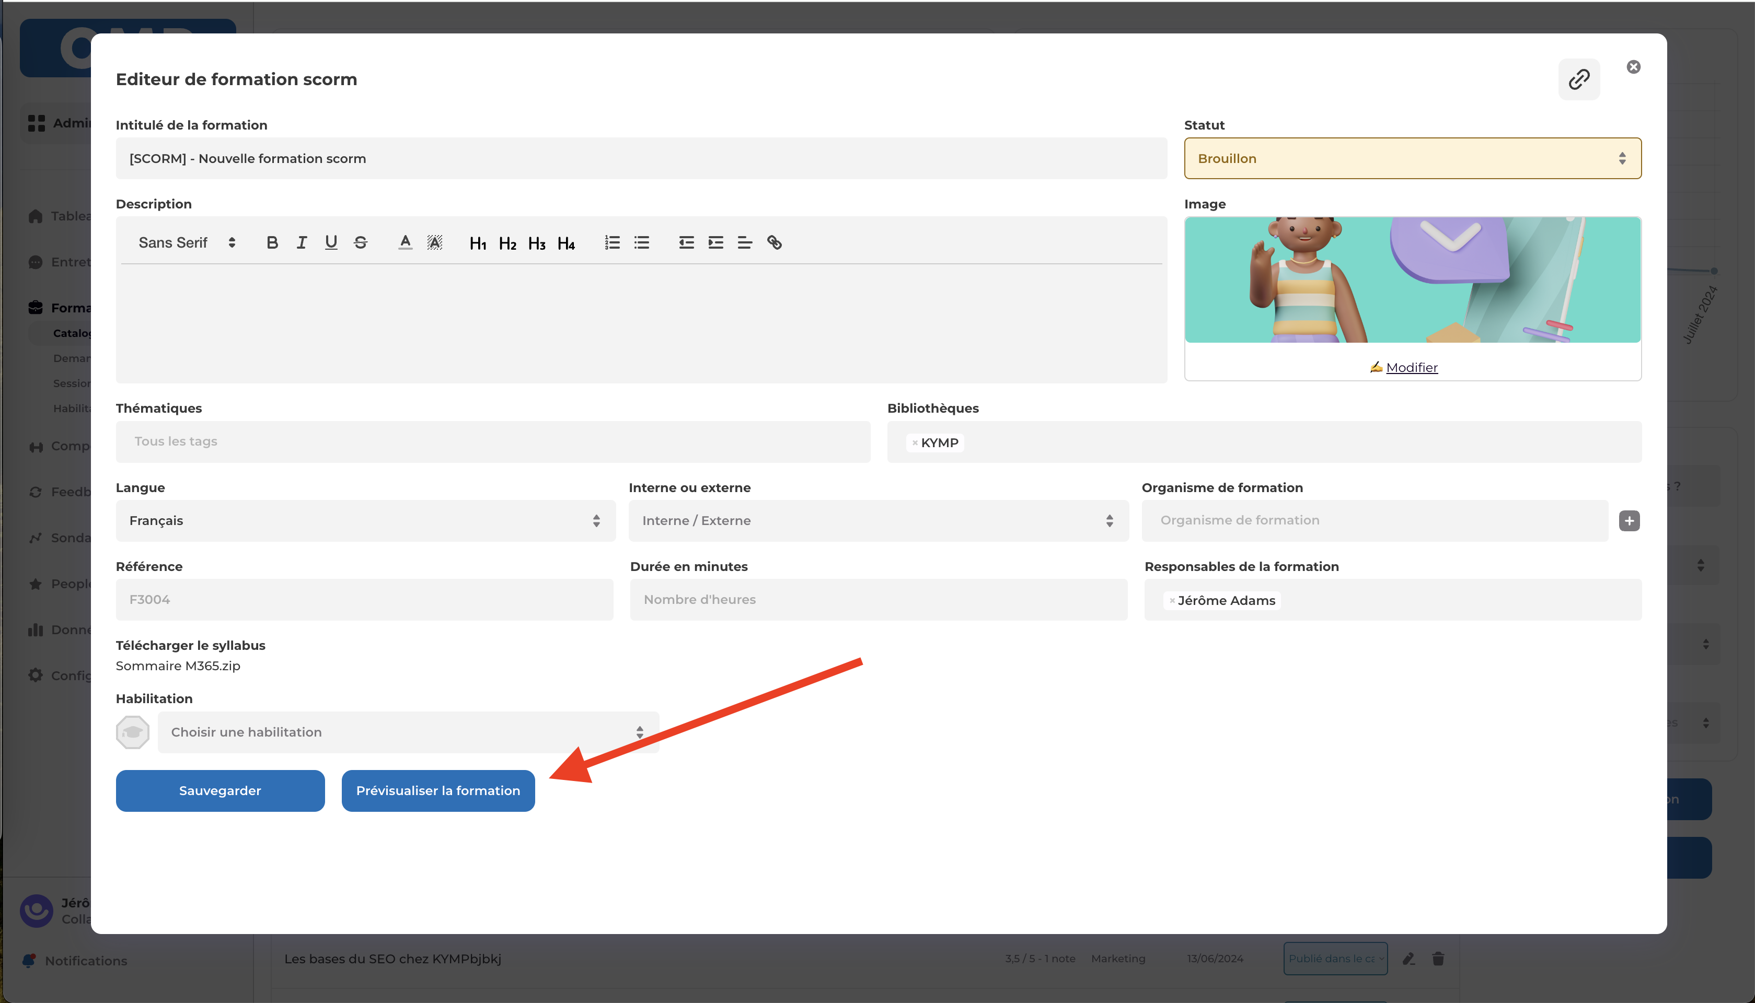Select the H2 heading button
This screenshot has width=1755, height=1003.
(507, 243)
